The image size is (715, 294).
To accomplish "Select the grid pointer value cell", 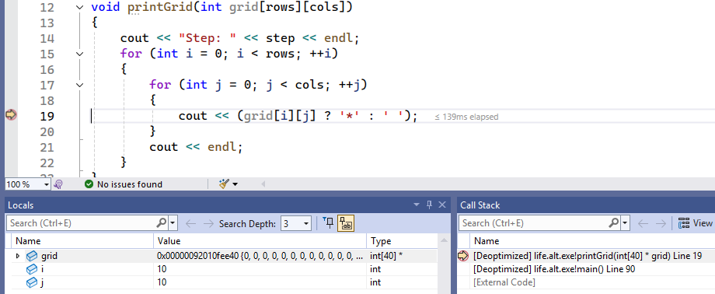I will tap(260, 256).
